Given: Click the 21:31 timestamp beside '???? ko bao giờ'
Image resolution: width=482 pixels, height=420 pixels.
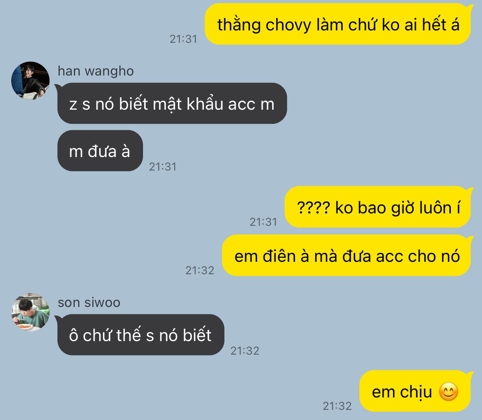Looking at the screenshot, I should click(263, 222).
